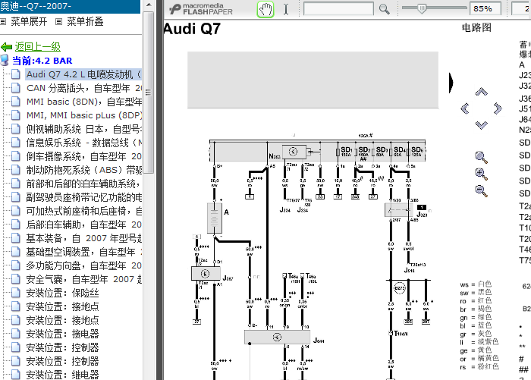This screenshot has height=380, width=531.
Task: Click page icon beside 倒车摄像系统
Action: [x=16, y=155]
